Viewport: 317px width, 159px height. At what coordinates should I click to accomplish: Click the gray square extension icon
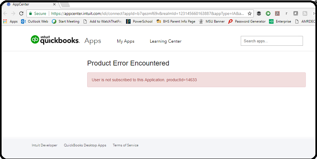296,13
